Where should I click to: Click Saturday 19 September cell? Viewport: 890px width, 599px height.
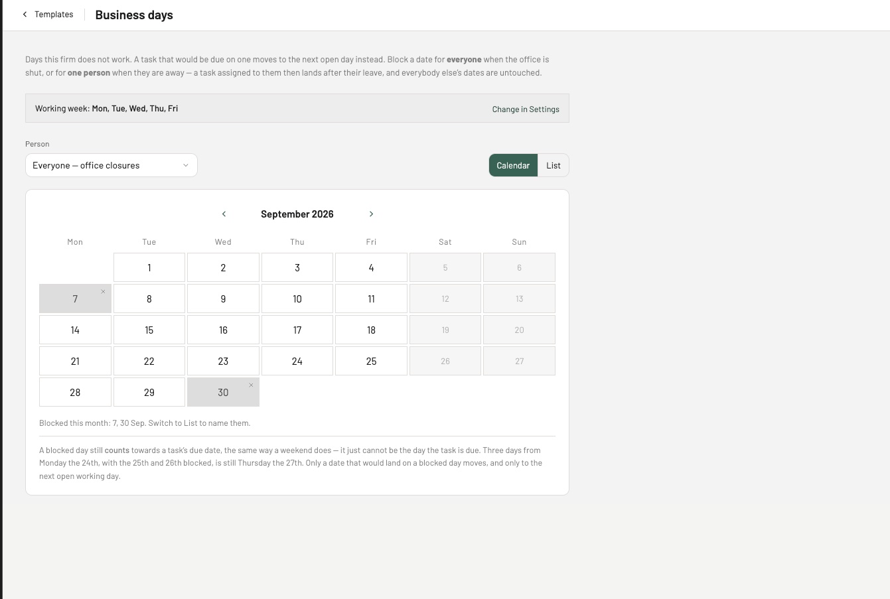click(445, 330)
